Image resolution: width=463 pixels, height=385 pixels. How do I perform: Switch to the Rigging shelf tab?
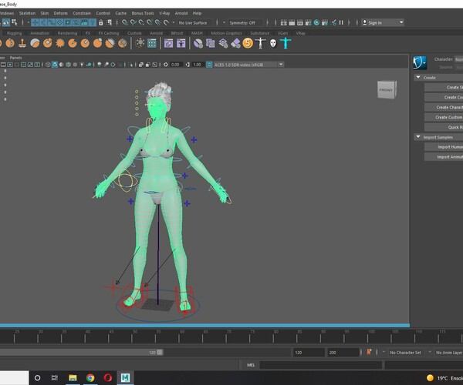pos(14,33)
